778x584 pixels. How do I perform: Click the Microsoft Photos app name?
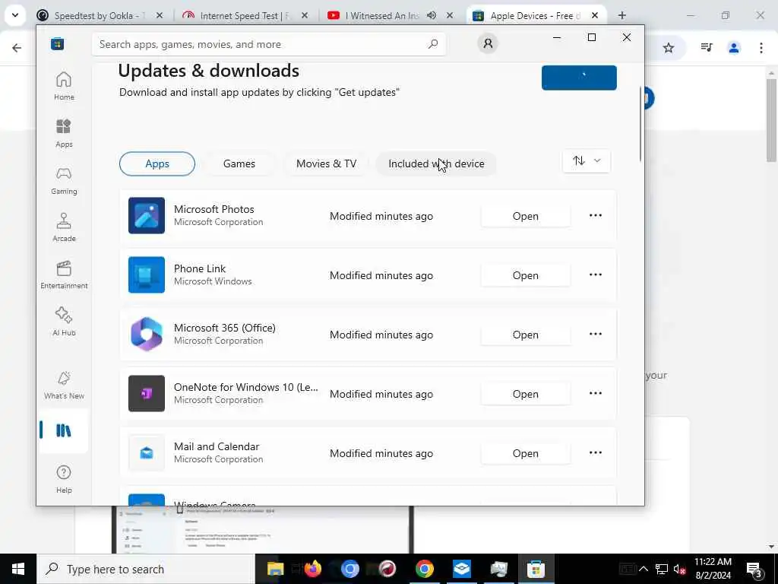pos(213,209)
